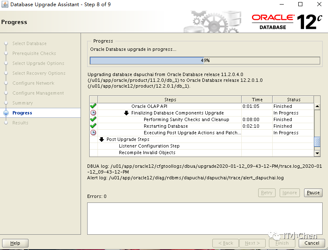328x250 pixels.
Task: Select the Executing Post Upgrade Actions row
Action: point(202,133)
